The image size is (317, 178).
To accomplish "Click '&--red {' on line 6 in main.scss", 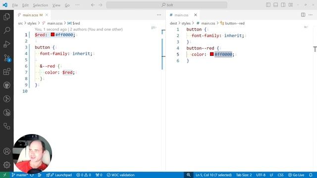I will (x=50, y=66).
